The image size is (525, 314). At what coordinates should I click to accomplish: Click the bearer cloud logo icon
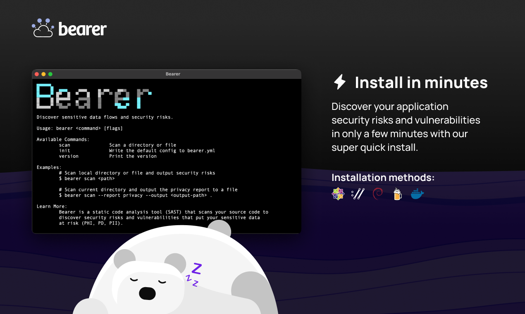click(x=43, y=28)
